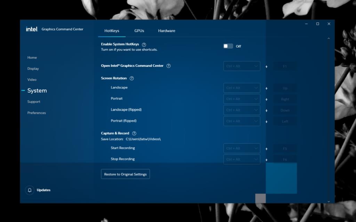Click the intel logo
The width and height of the screenshot is (356, 222).
[x=31, y=29]
